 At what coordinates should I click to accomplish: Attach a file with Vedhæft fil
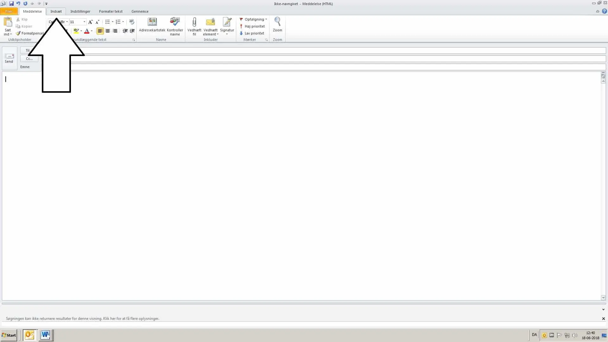[x=194, y=25]
